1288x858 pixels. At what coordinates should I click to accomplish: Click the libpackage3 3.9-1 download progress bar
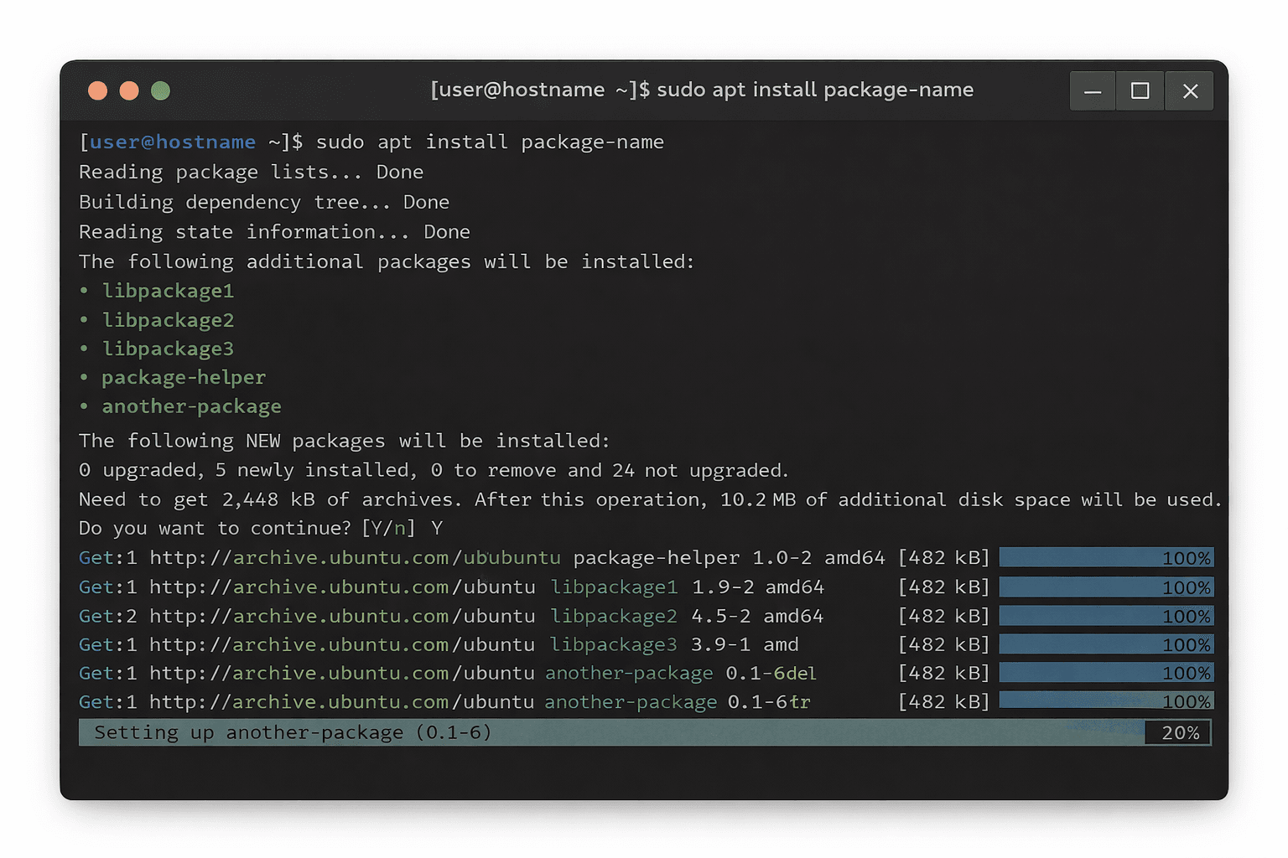pos(1105,645)
